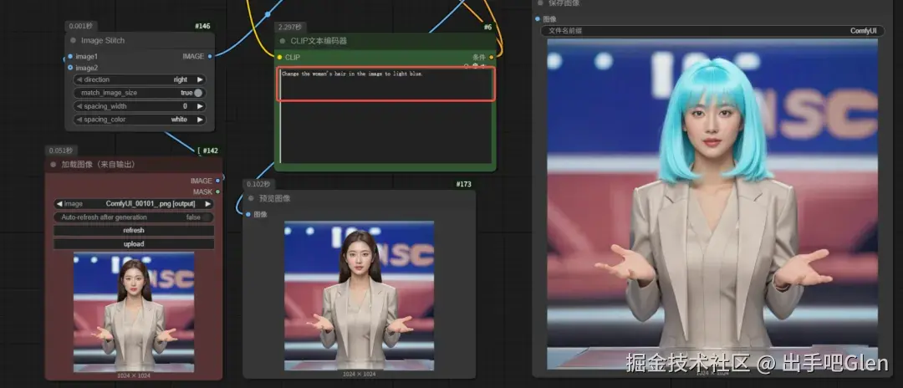Click the 条件 output port
Viewport: 903px width, 388px height.
coord(492,57)
